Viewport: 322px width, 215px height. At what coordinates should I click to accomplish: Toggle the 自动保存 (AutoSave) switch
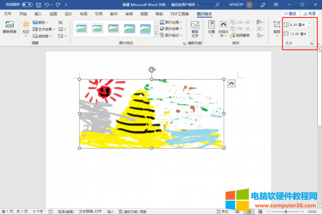[27, 5]
